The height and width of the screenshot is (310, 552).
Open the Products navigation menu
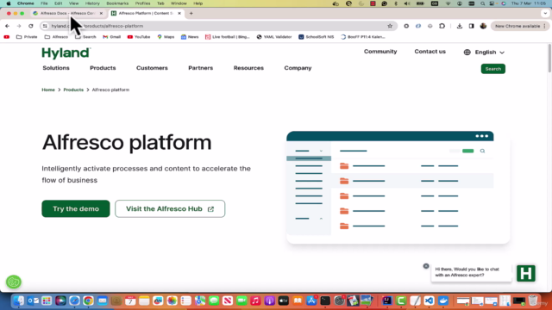click(x=103, y=68)
